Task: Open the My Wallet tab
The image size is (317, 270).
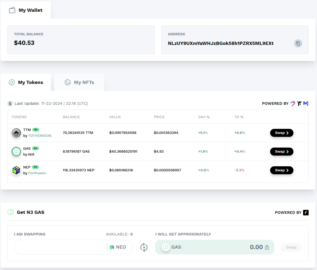Action: coord(26,10)
